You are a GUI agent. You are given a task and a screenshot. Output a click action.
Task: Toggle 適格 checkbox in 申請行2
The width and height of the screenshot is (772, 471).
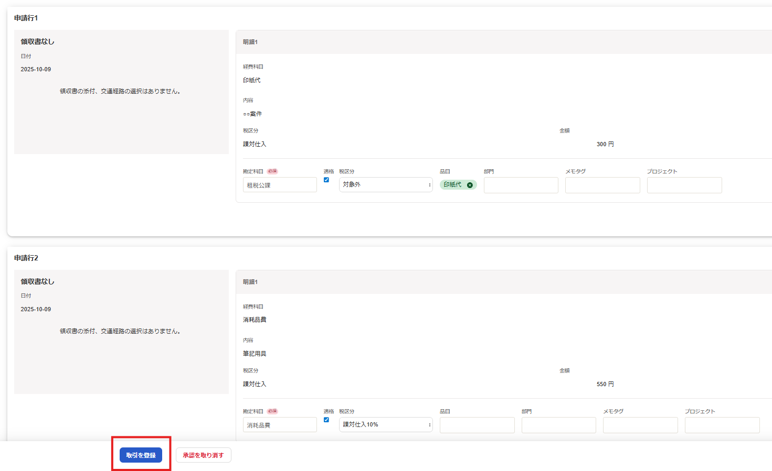[326, 420]
